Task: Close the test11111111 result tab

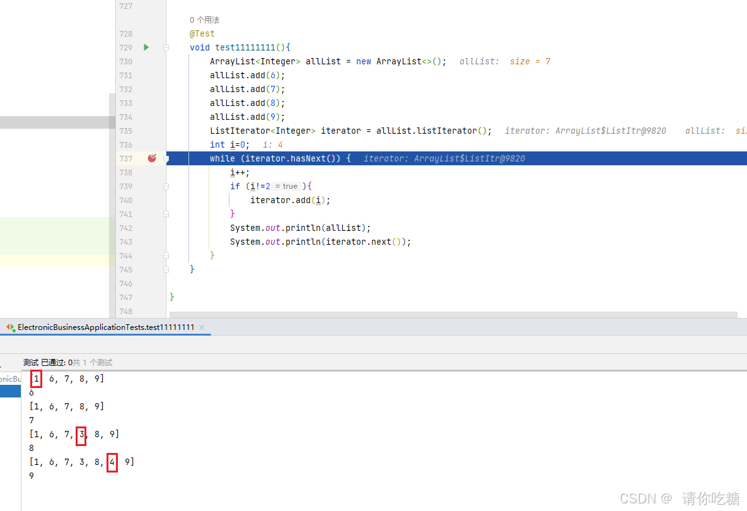Action: point(201,327)
